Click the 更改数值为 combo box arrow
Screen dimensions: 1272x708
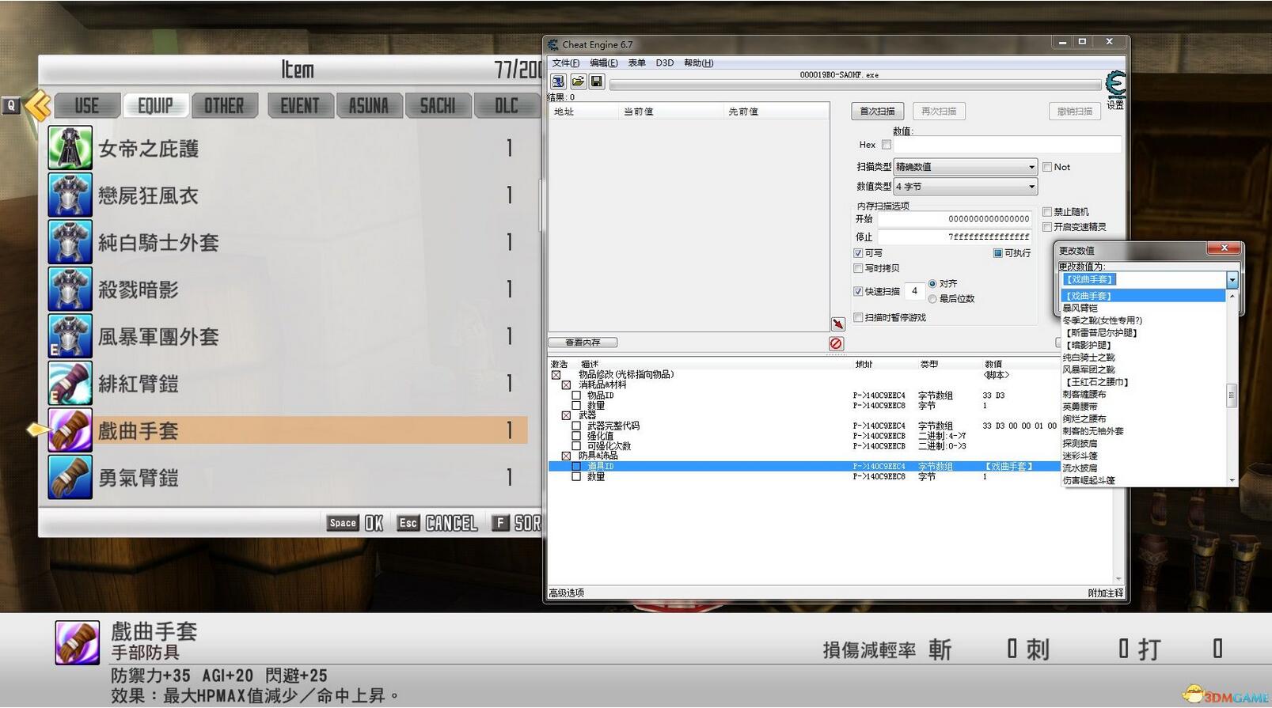(x=1232, y=279)
